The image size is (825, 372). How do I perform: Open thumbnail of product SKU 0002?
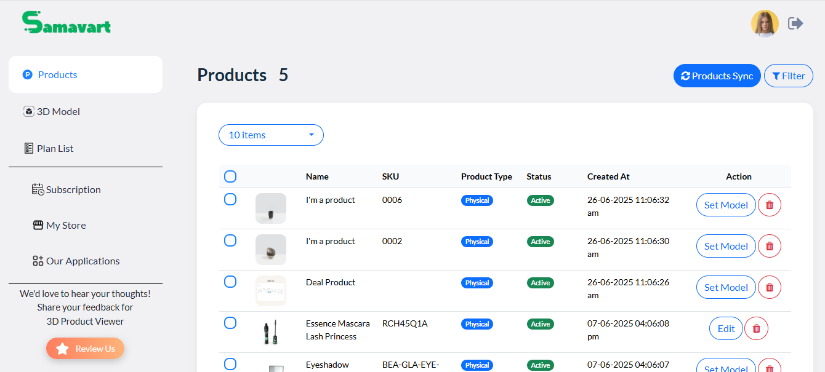(x=271, y=250)
